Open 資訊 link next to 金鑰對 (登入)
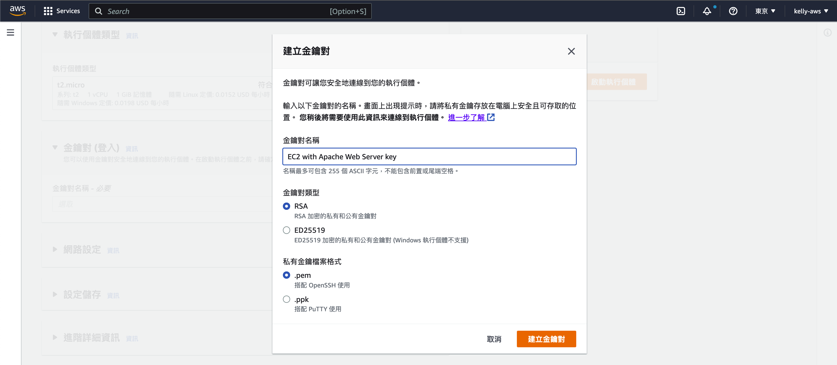Screen dimensions: 837x365 tap(132, 148)
